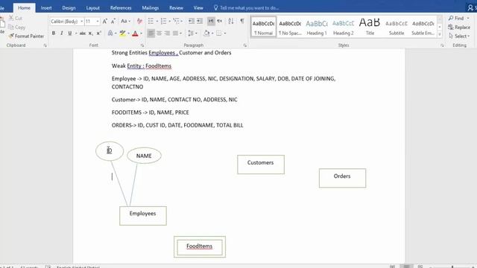Open the Insert tab
Screen dimensions: 477x268
(46, 8)
